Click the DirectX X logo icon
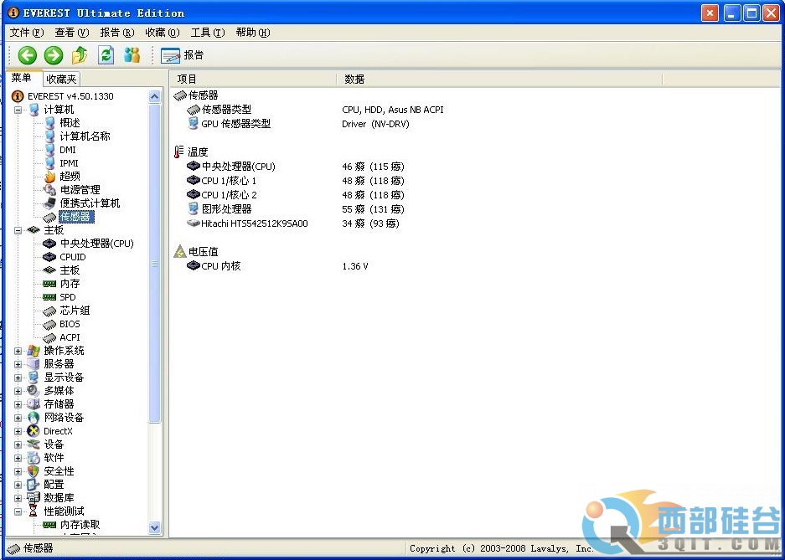Screen dimensions: 785x560 (x=34, y=431)
